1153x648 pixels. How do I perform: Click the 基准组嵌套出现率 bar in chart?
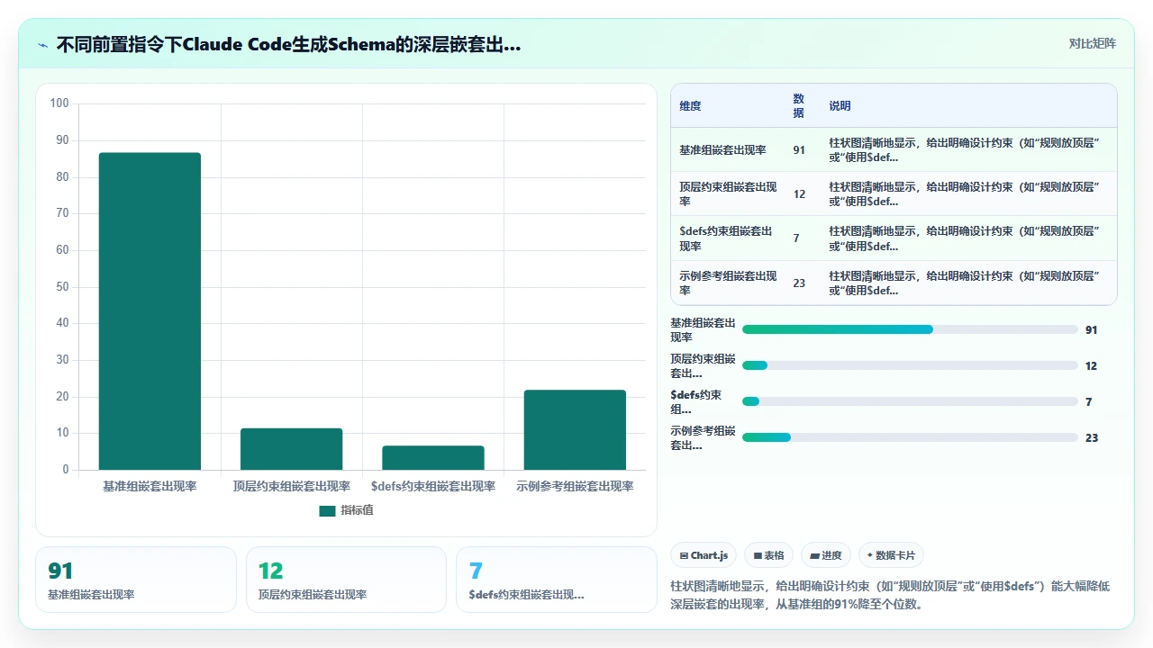click(150, 311)
